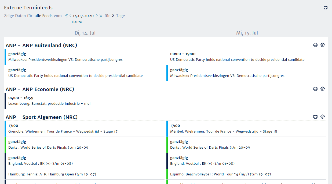Jump back with double-left arrows

point(67,16)
